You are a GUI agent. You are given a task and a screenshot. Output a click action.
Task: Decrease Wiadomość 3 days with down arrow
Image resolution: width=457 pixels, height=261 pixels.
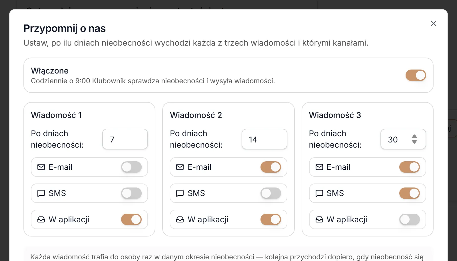pyautogui.click(x=414, y=142)
